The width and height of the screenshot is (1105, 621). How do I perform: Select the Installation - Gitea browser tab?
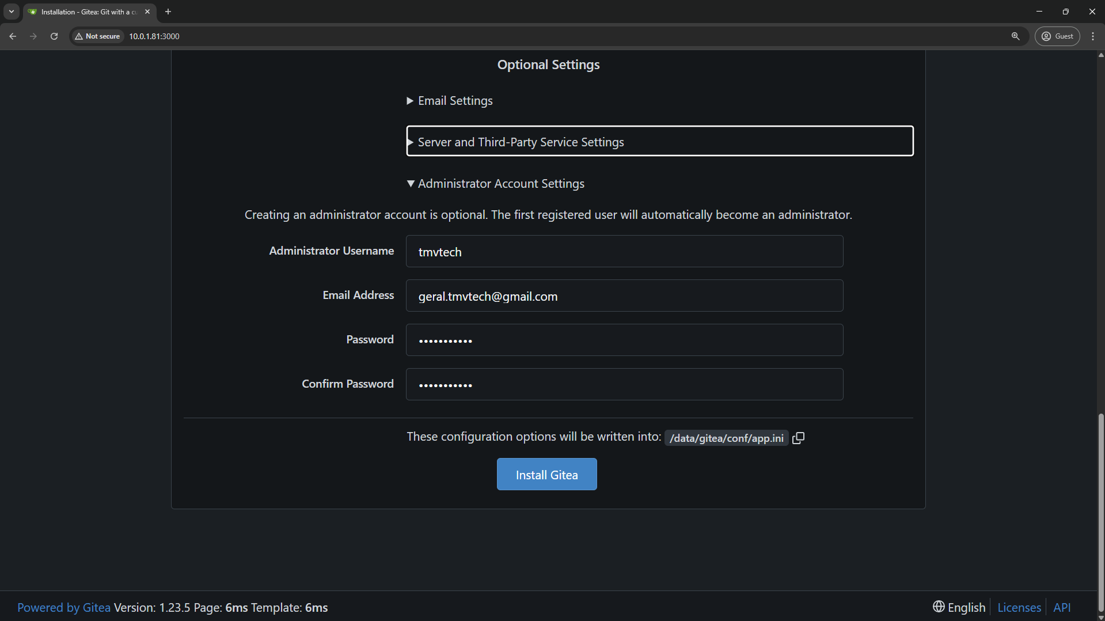point(89,12)
